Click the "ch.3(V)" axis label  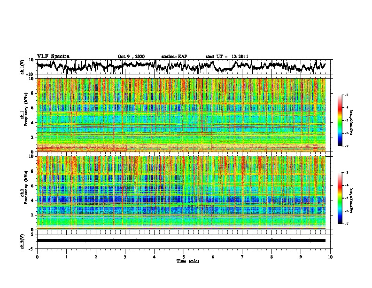pyautogui.click(x=23, y=241)
